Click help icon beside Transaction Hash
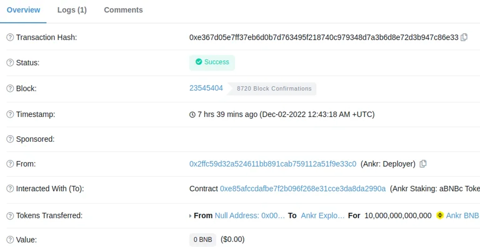The height and width of the screenshot is (247, 480). click(10, 37)
